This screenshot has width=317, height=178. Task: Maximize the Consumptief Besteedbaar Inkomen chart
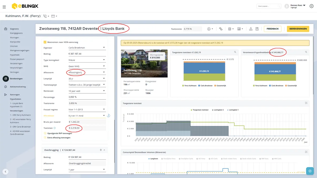pyautogui.click(x=306, y=152)
